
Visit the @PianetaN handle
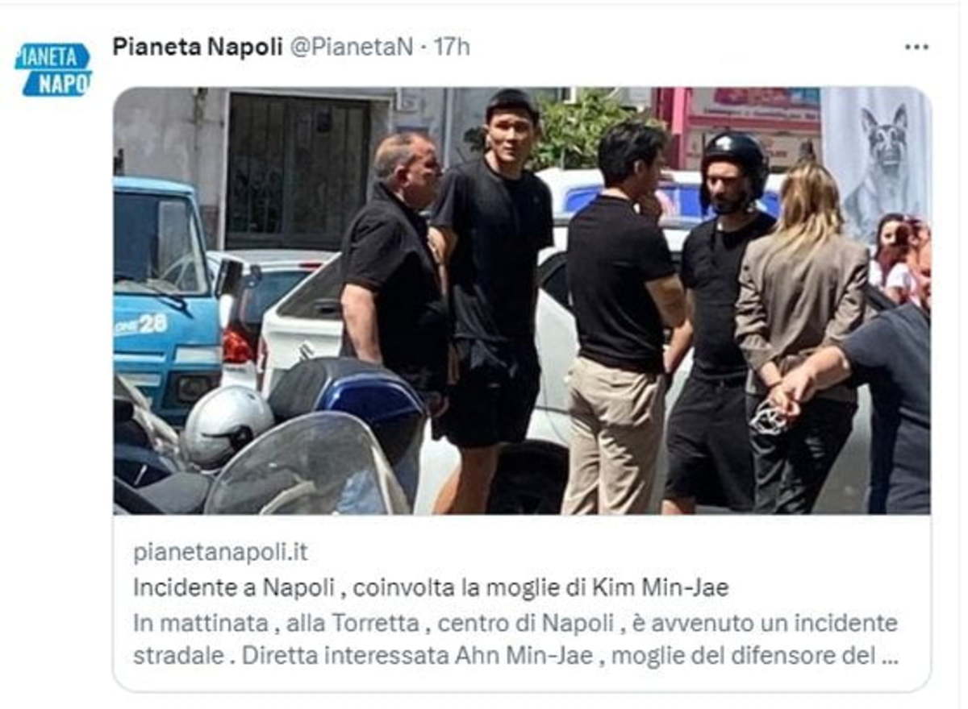coord(351,47)
